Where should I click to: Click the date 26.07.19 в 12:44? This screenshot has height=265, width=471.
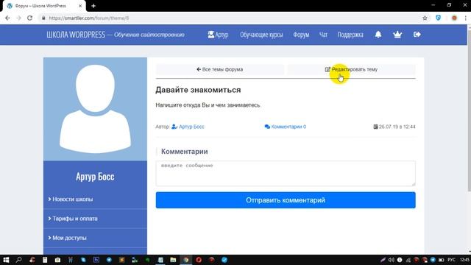tap(397, 127)
